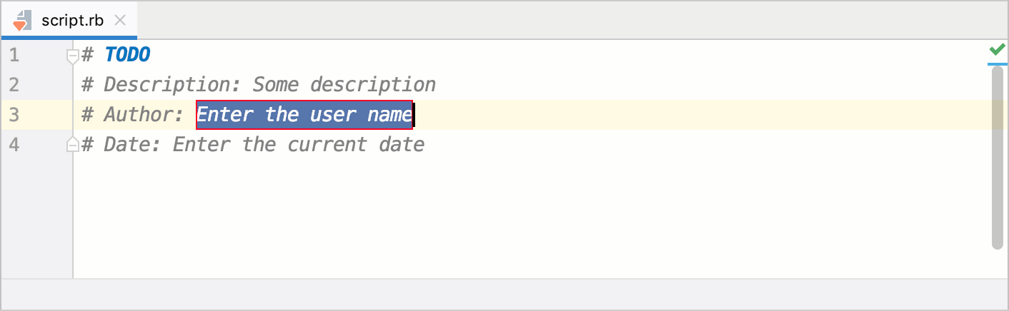Close the script.rb tab

point(120,20)
